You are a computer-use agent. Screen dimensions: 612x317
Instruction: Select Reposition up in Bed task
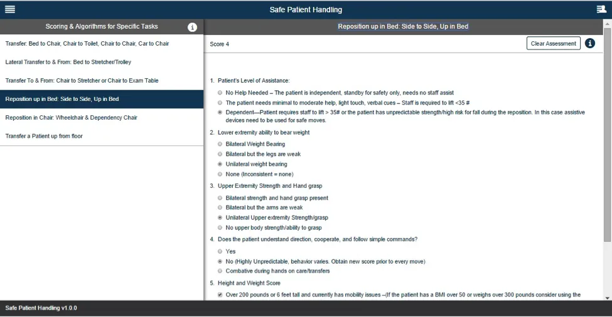(102, 99)
